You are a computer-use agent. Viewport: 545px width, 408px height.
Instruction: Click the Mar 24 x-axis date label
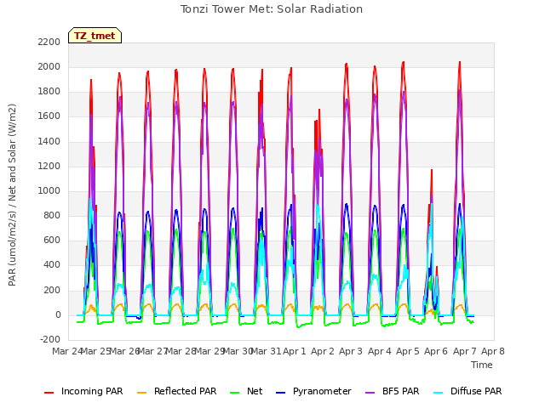(67, 351)
